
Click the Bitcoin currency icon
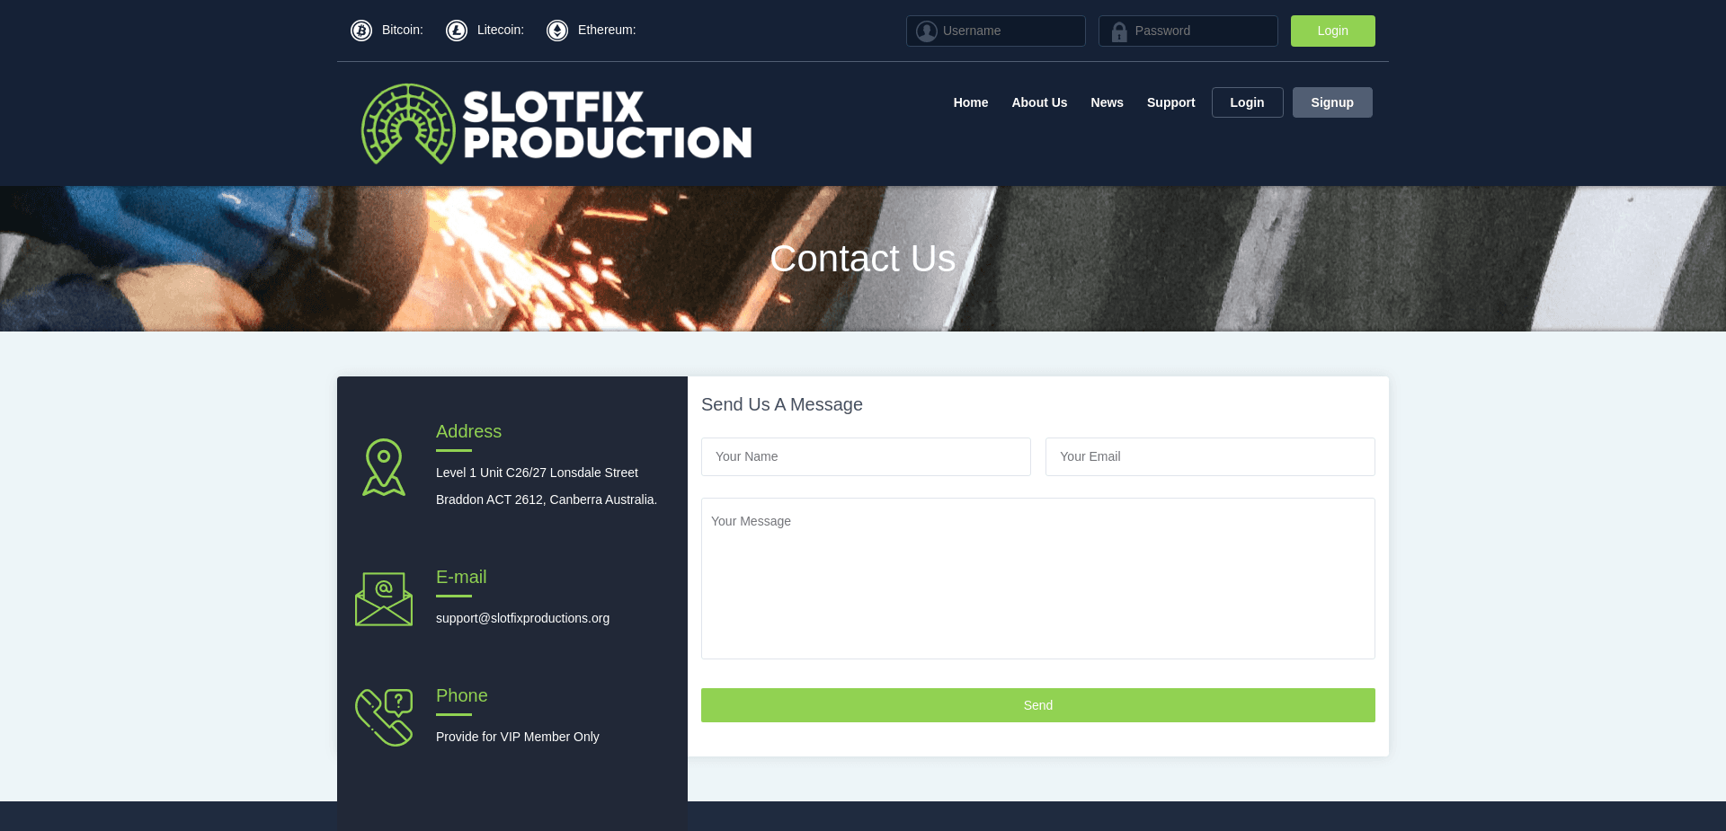pyautogui.click(x=360, y=30)
